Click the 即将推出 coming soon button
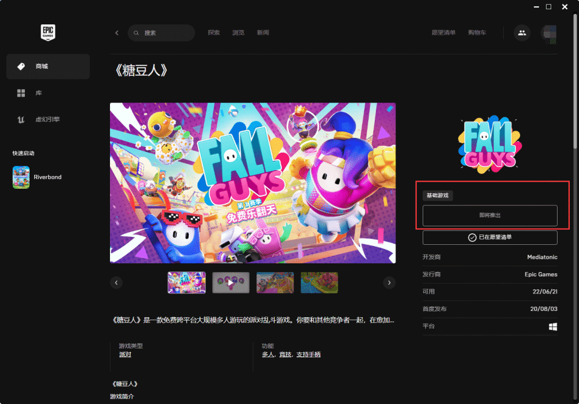Viewport: 579px width, 404px height. [490, 215]
